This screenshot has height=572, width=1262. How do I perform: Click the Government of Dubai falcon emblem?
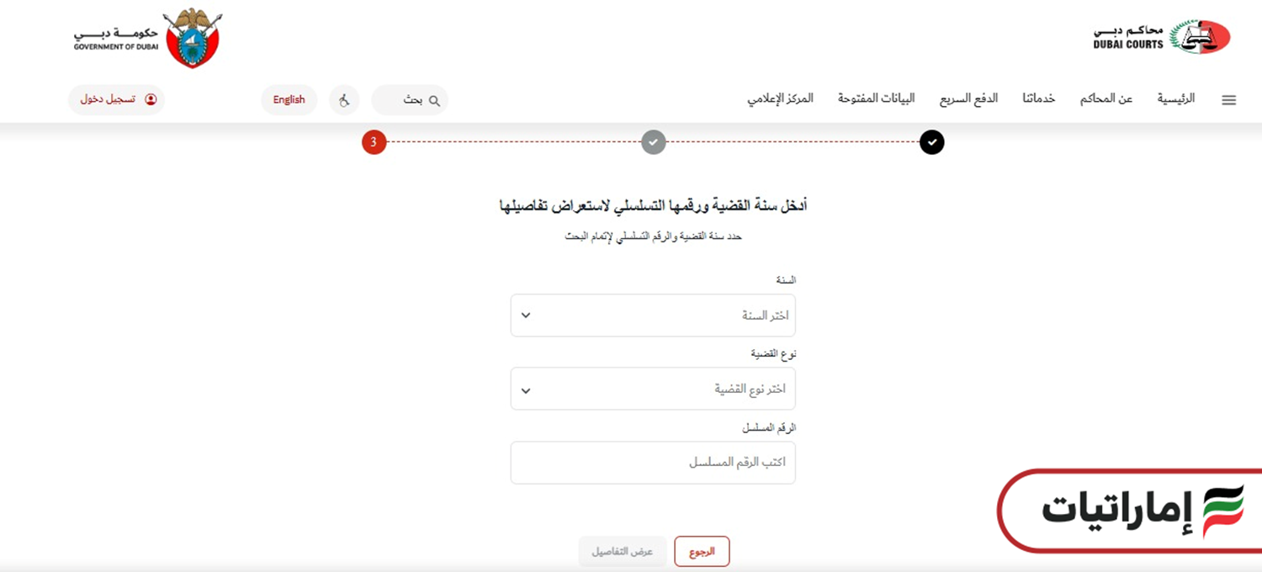pyautogui.click(x=192, y=35)
